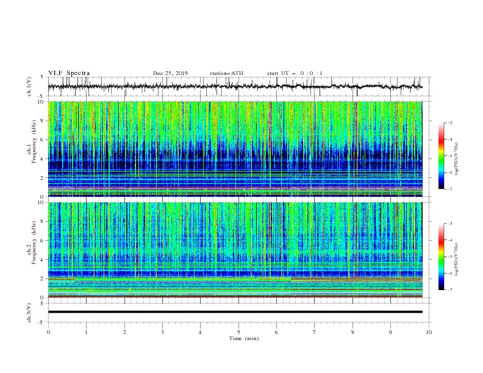483x373 pixels.
Task: Click time axis tick label "1"
Action: [x=86, y=332]
